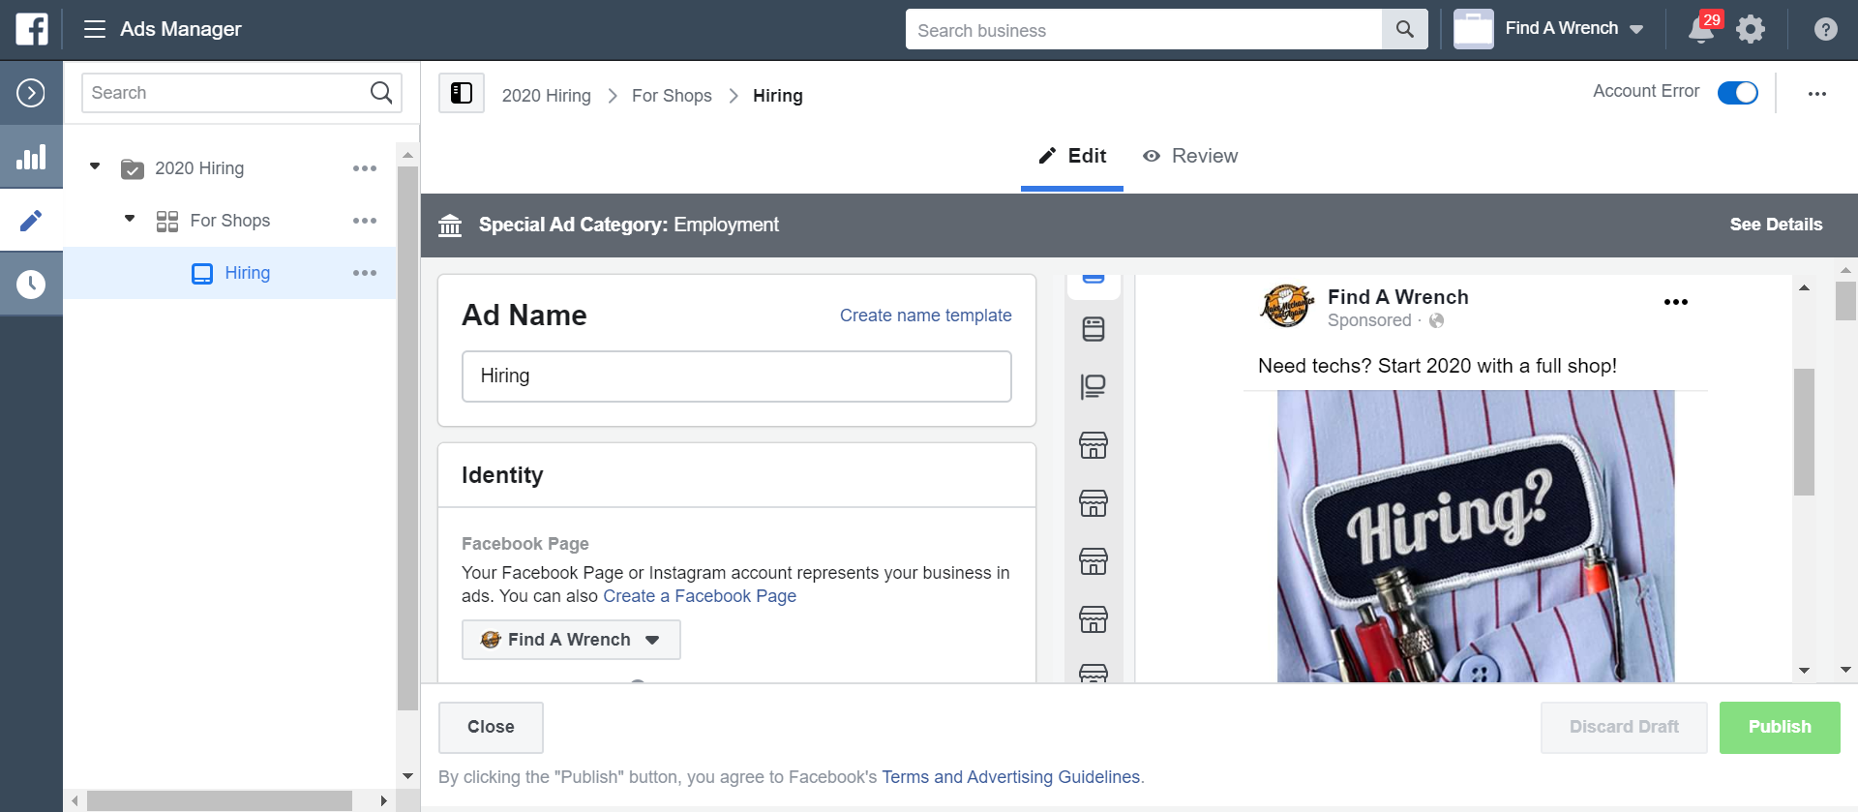
Task: Open the help question mark icon
Action: click(x=1825, y=29)
